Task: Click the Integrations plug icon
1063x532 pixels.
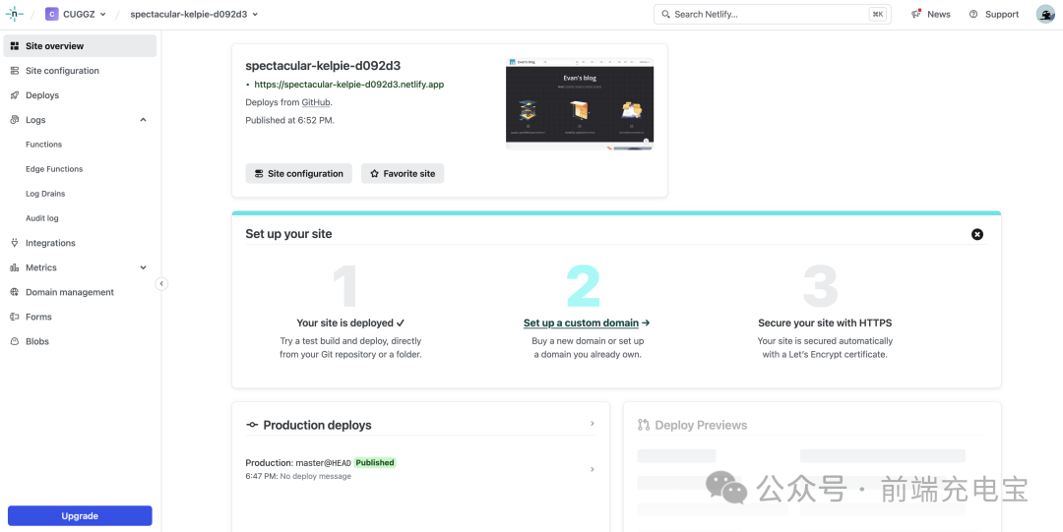Action: 14,243
